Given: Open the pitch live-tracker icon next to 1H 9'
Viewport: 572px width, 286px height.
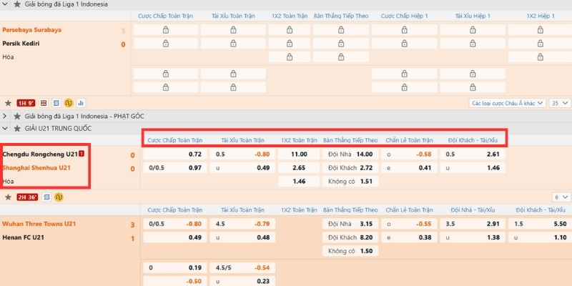Looking at the screenshot, I should pos(44,103).
